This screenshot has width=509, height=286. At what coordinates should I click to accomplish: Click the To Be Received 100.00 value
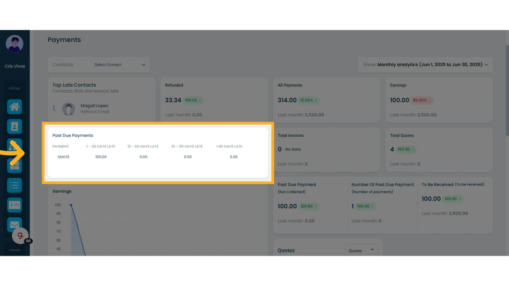(431, 199)
